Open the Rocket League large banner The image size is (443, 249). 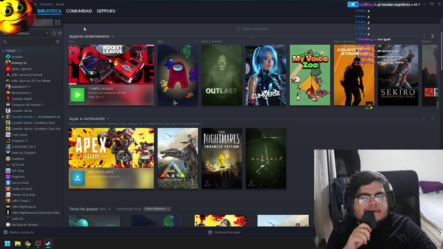coord(111,64)
